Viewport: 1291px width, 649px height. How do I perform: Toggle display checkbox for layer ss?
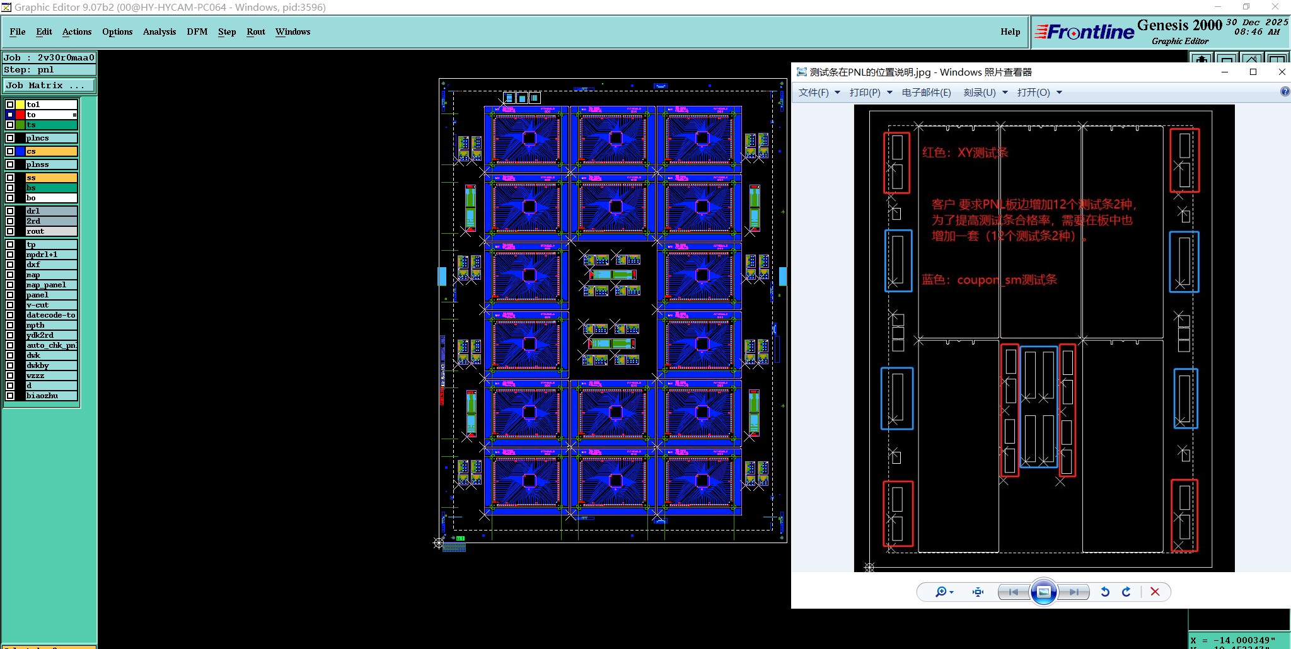(x=10, y=178)
